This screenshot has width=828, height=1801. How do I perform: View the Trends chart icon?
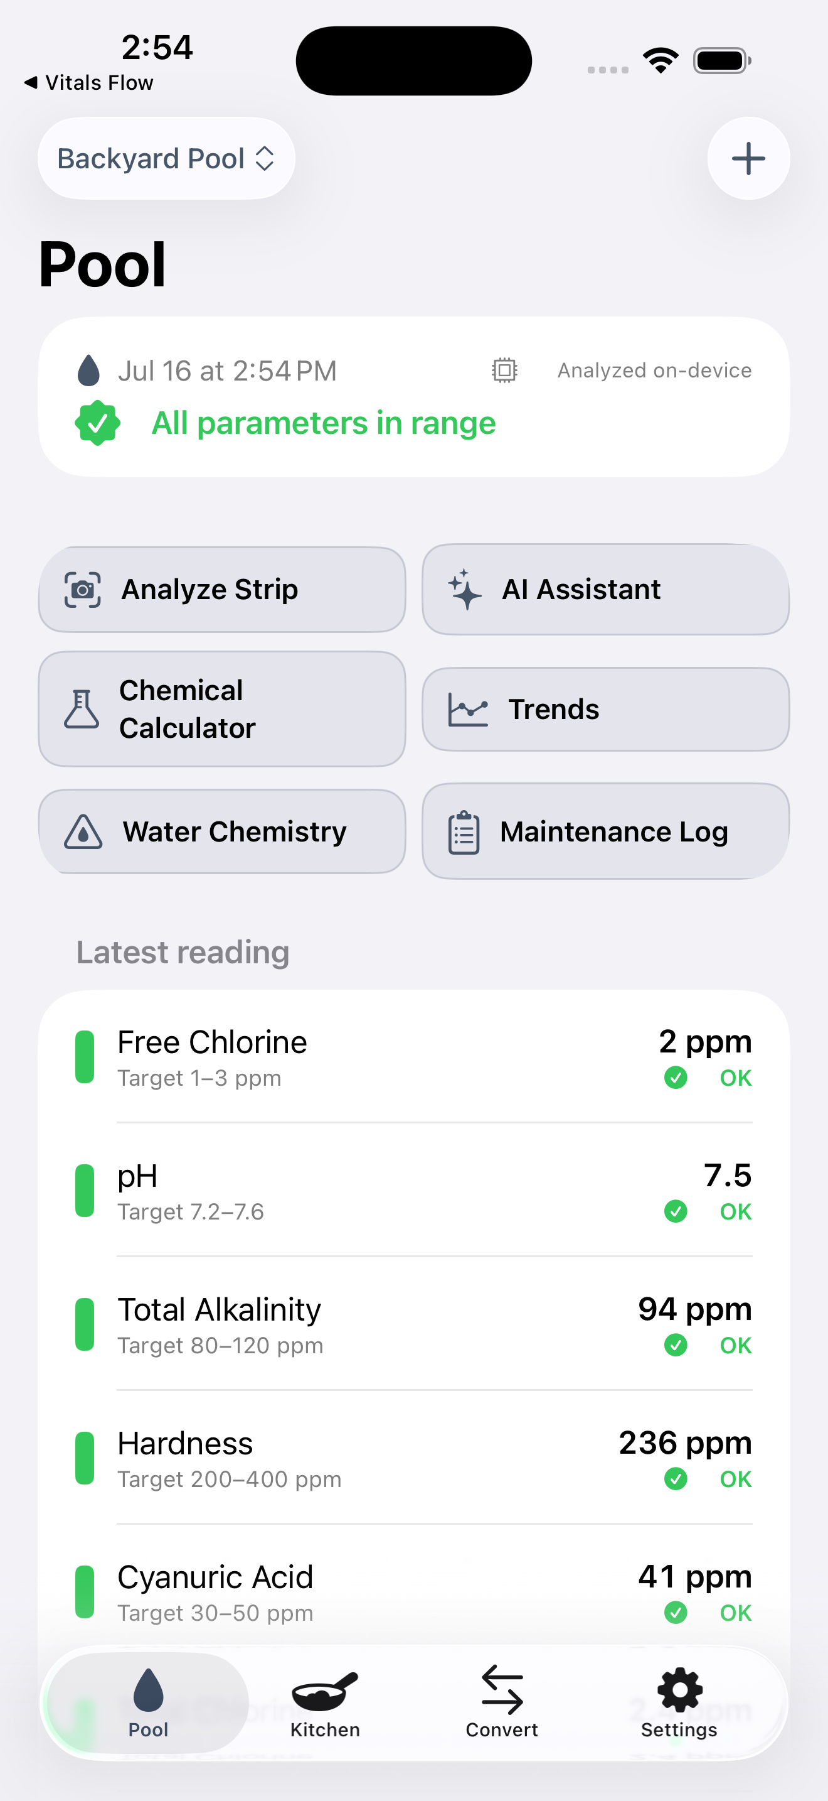[x=467, y=709]
